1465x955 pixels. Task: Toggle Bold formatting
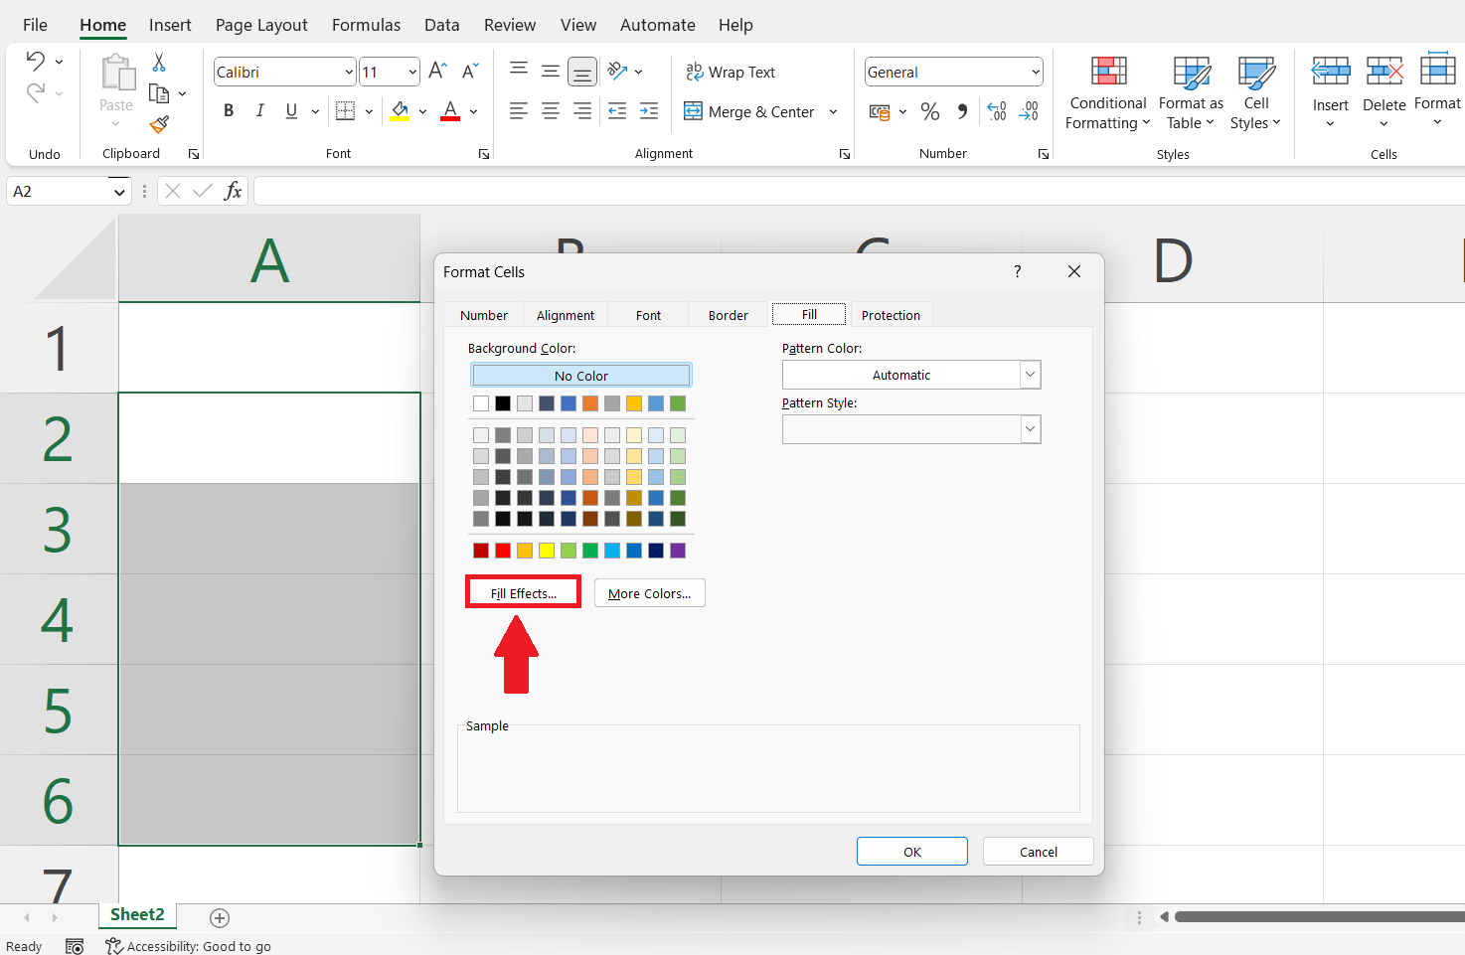click(228, 110)
